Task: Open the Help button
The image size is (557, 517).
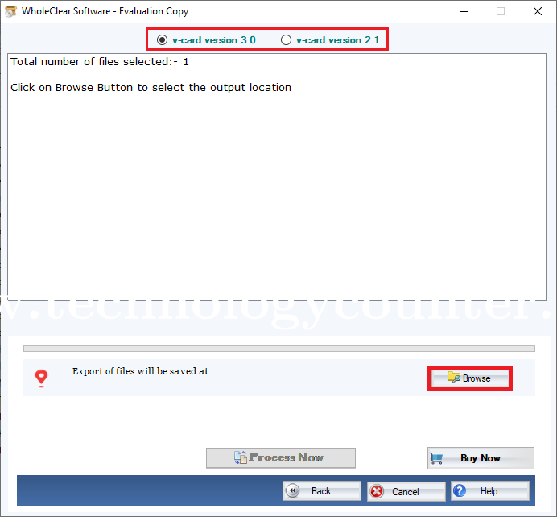Action: [x=490, y=491]
